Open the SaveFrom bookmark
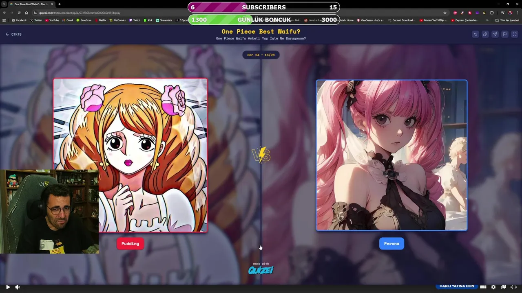This screenshot has width=522, height=293. pyautogui.click(x=84, y=20)
